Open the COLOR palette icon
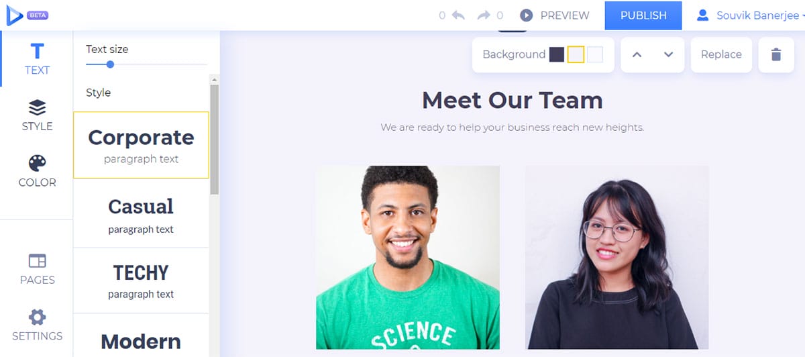This screenshot has height=357, width=805. (x=37, y=163)
